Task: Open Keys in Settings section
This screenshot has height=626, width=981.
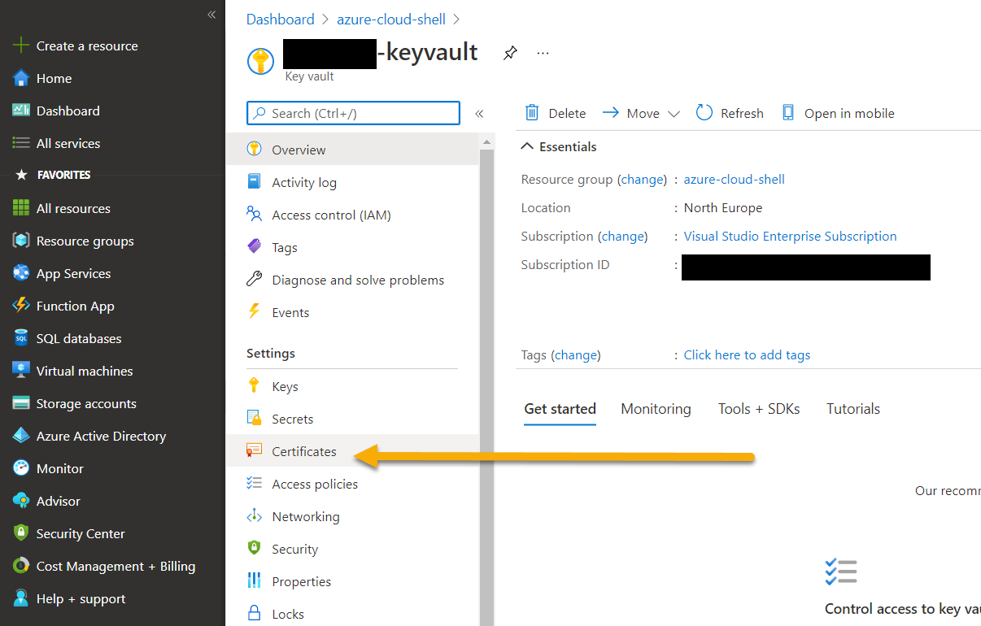Action: [x=285, y=386]
